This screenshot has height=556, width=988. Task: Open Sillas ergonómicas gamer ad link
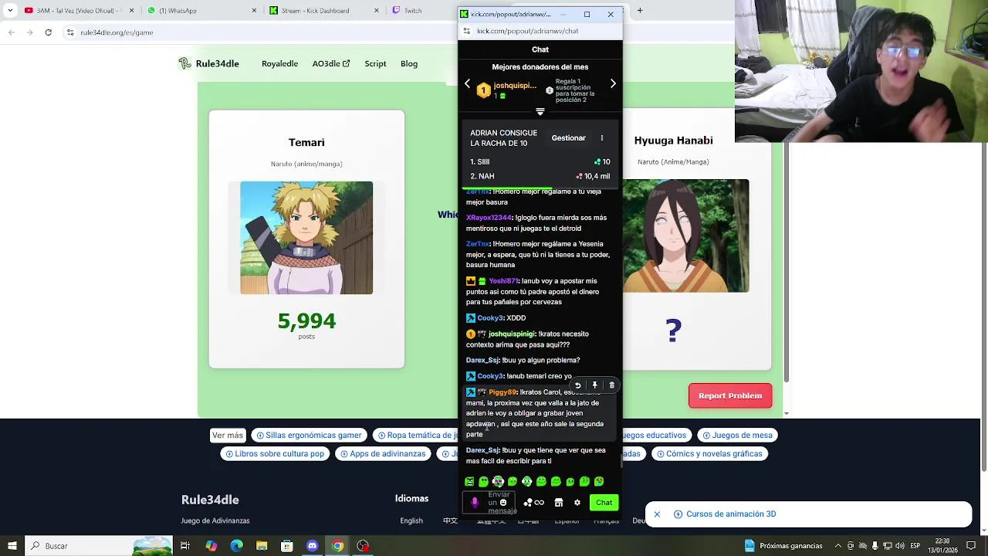[309, 436]
